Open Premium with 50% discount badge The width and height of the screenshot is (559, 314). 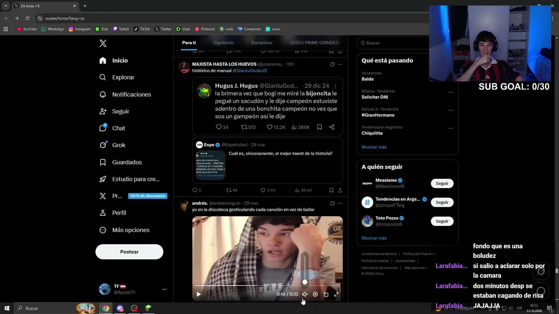(133, 196)
